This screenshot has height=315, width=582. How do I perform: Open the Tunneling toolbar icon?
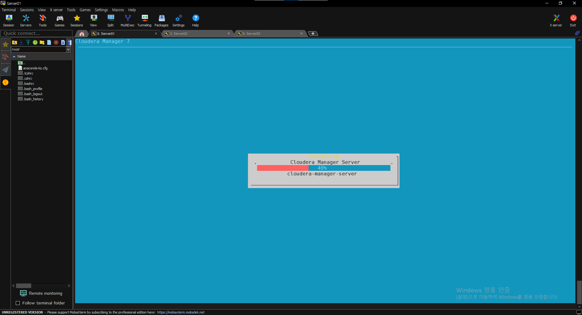pyautogui.click(x=145, y=21)
